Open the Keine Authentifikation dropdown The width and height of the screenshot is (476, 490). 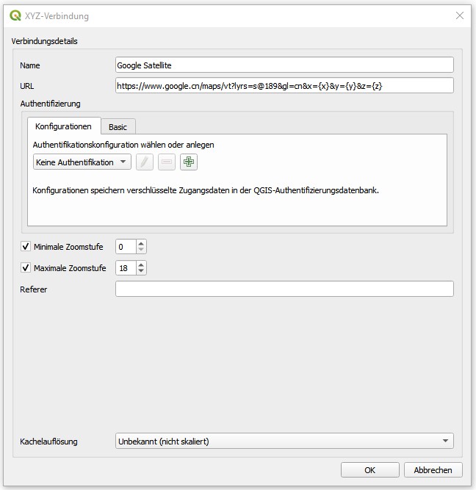click(82, 162)
